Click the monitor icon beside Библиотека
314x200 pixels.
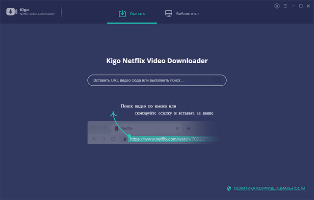(x=168, y=14)
